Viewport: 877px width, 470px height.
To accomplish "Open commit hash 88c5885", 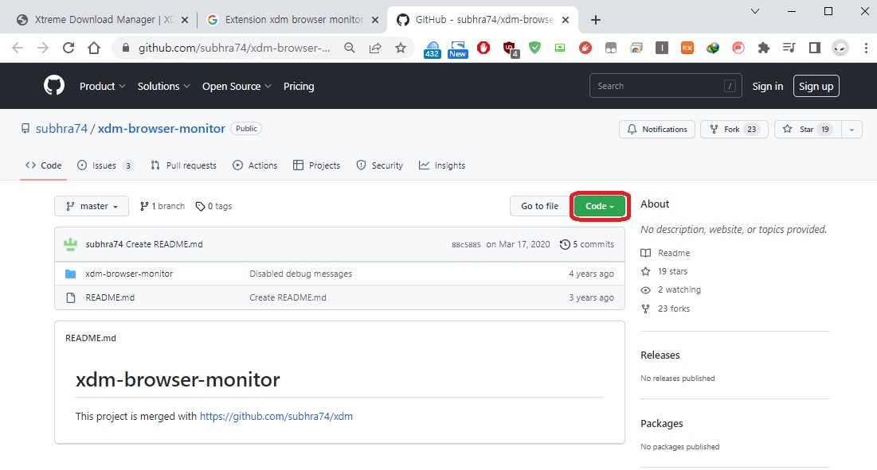I will click(466, 244).
